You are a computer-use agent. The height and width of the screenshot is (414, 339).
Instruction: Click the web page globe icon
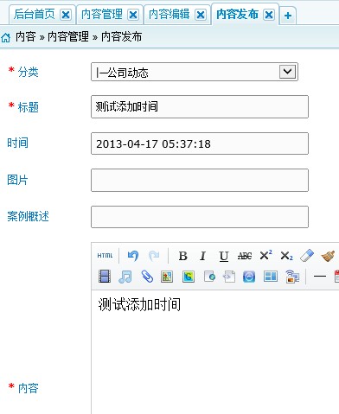tap(209, 277)
